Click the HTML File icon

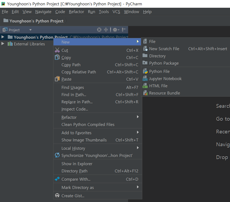[145, 85]
